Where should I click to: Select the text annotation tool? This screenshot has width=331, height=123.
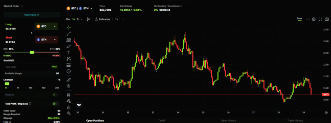(69, 52)
